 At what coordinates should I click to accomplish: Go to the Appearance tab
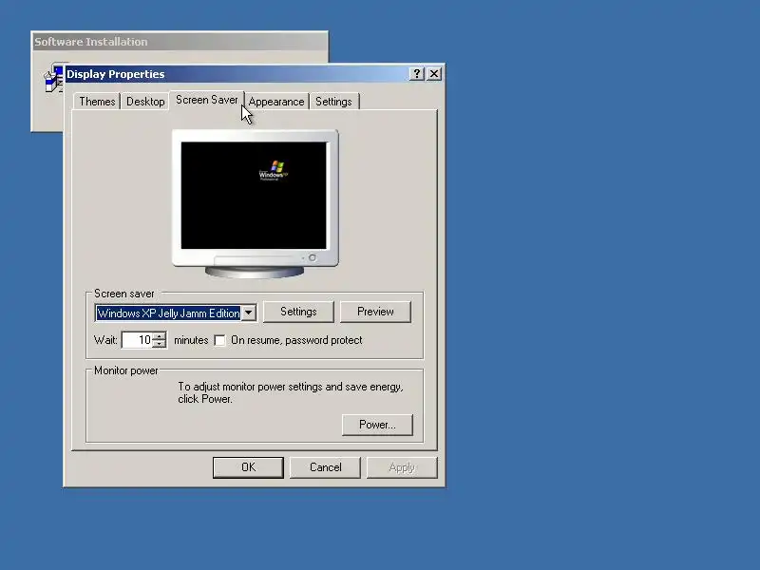(x=276, y=102)
